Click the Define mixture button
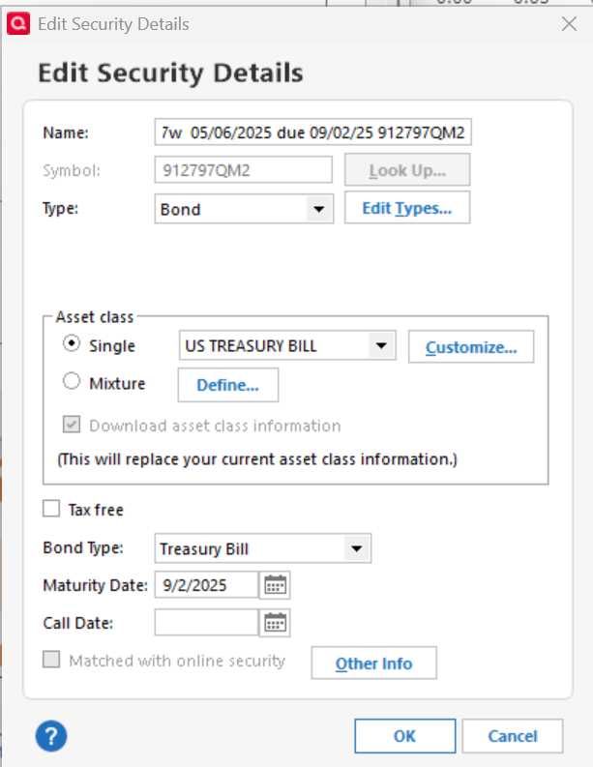 point(228,385)
